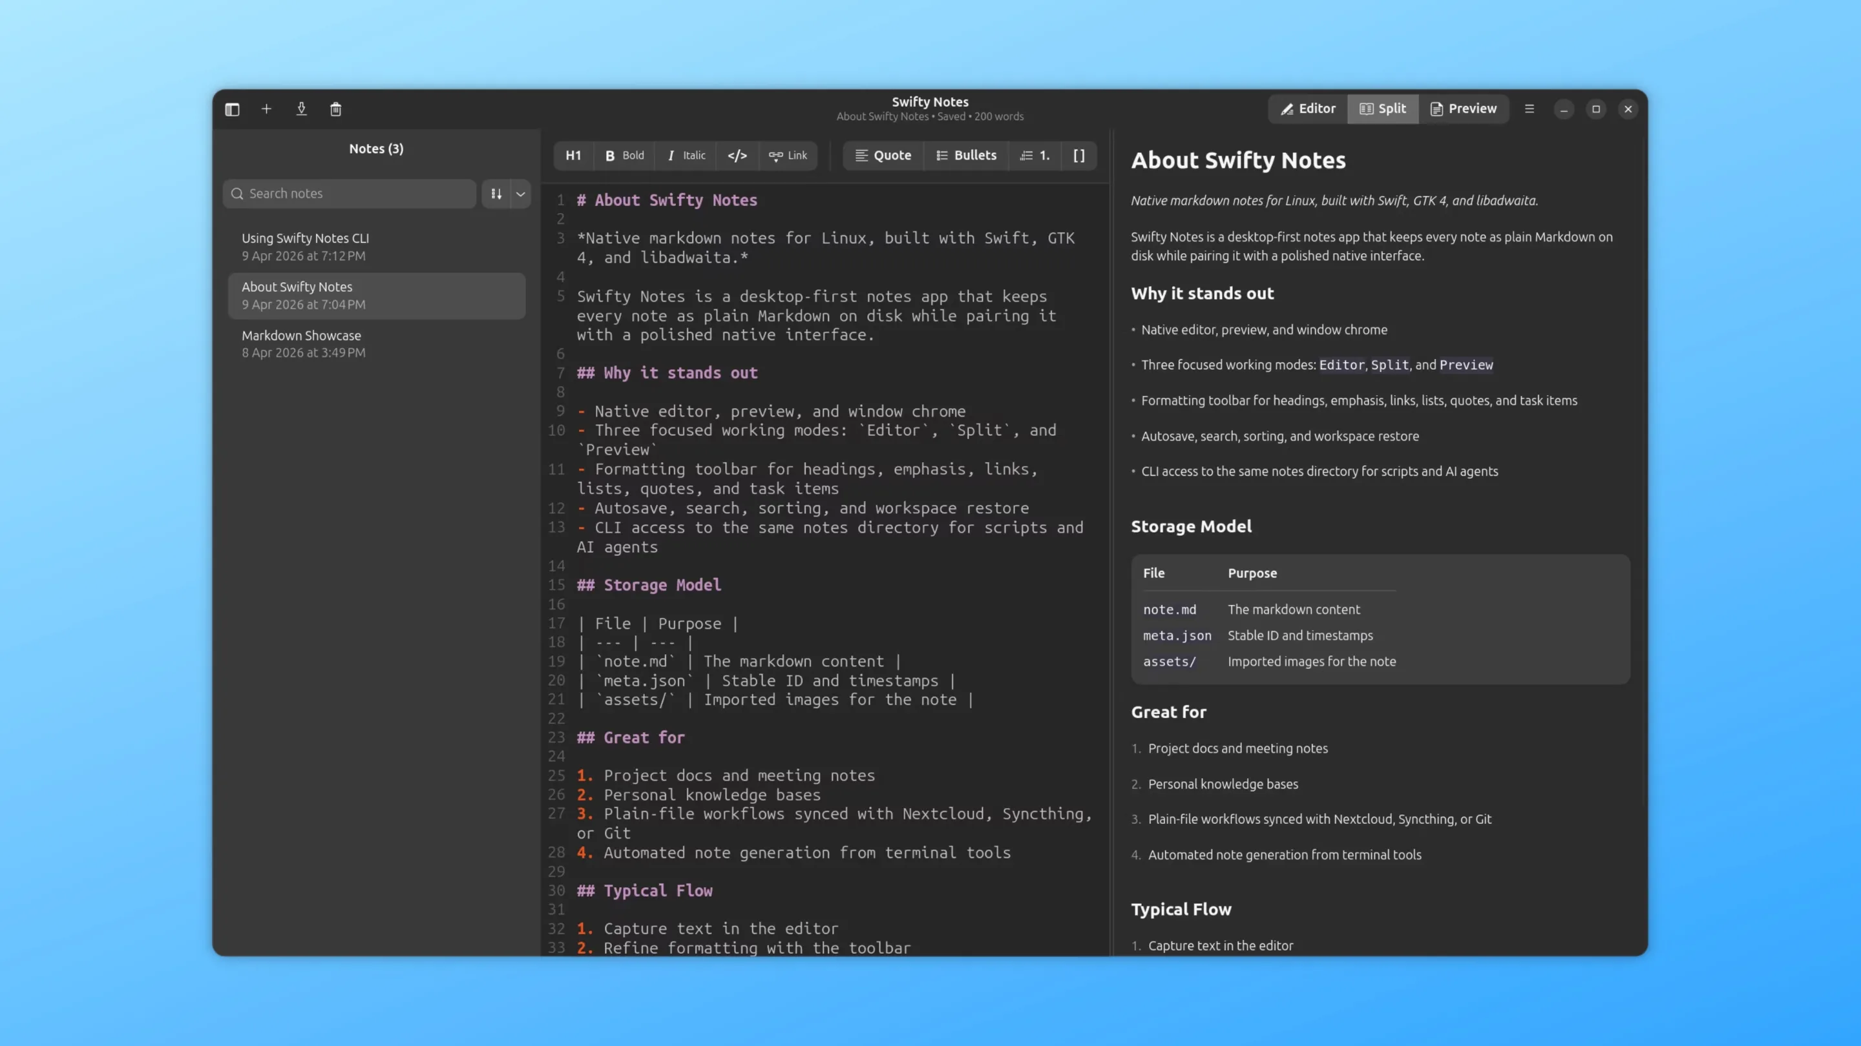1861x1046 pixels.
Task: Open the Link insert dropdown
Action: tap(788, 155)
